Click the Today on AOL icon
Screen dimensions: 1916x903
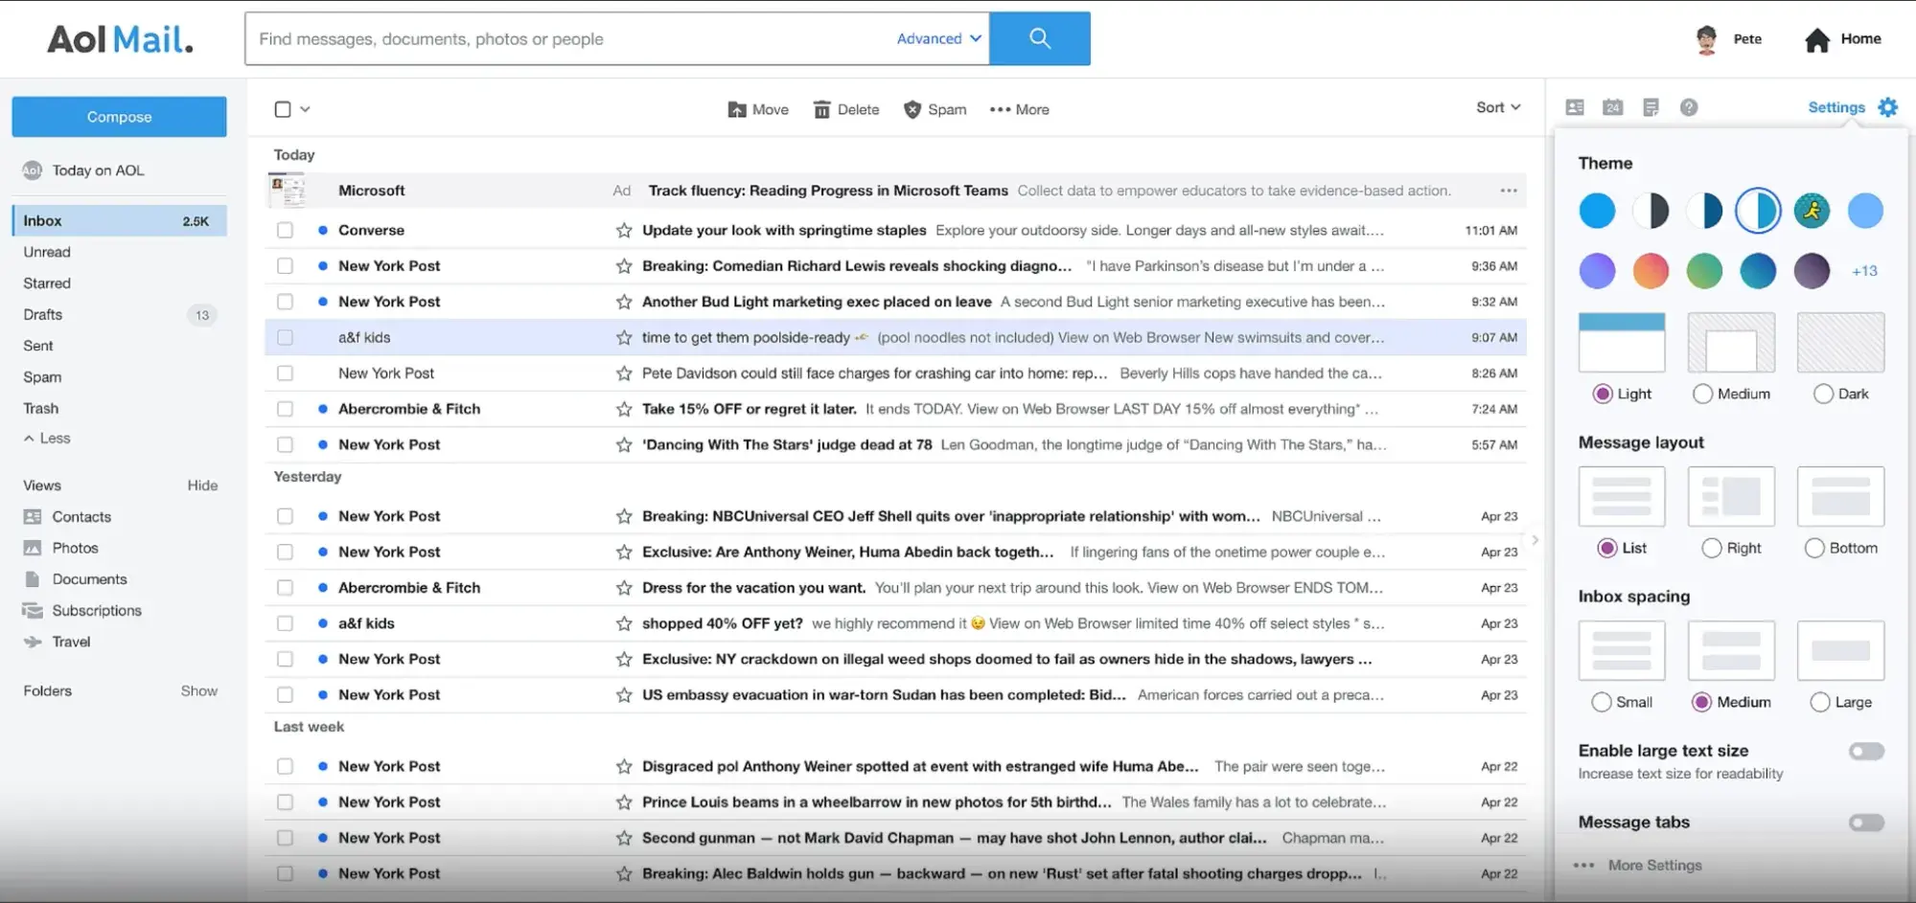pyautogui.click(x=32, y=170)
